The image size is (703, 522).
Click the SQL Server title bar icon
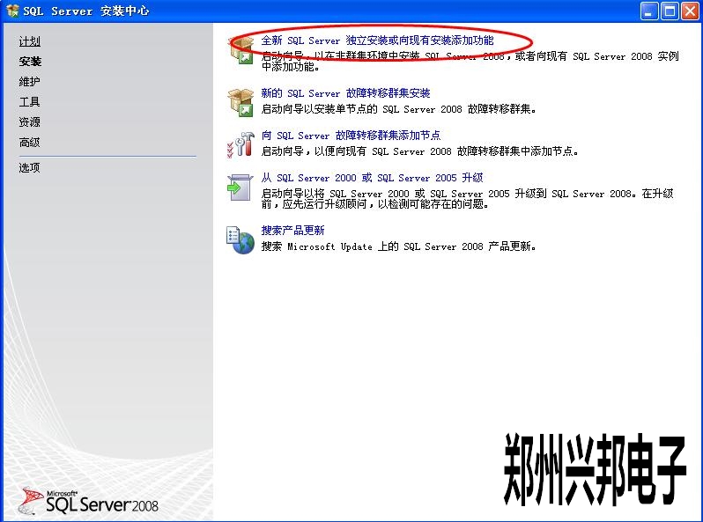click(12, 11)
